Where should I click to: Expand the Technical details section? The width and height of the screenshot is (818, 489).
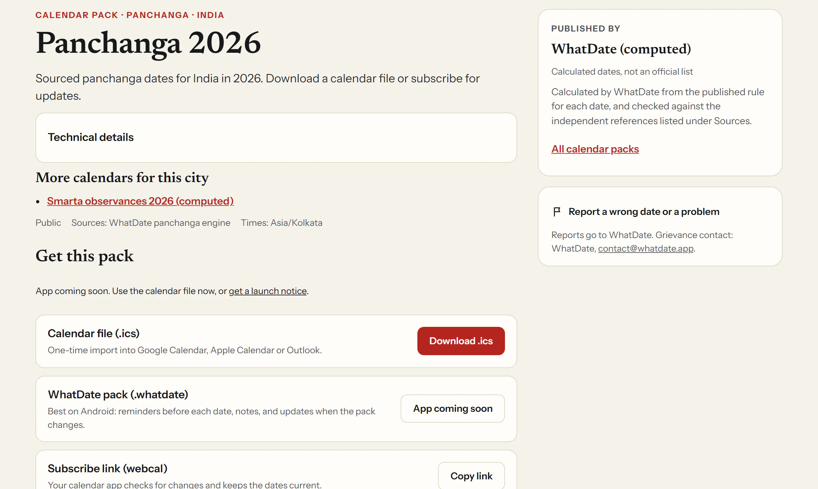pyautogui.click(x=276, y=137)
